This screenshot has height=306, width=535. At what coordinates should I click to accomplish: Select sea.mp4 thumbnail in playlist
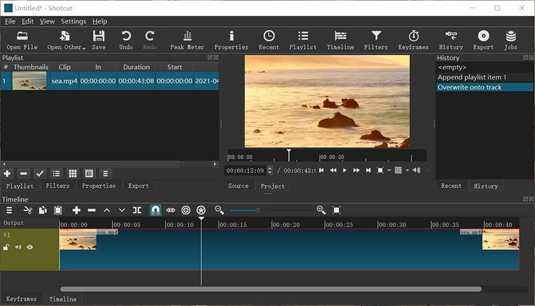[x=29, y=81]
